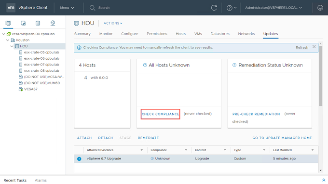The height and width of the screenshot is (184, 328).
Task: Click the vertical scrollbar of the Updates pane
Action: pos(320,76)
